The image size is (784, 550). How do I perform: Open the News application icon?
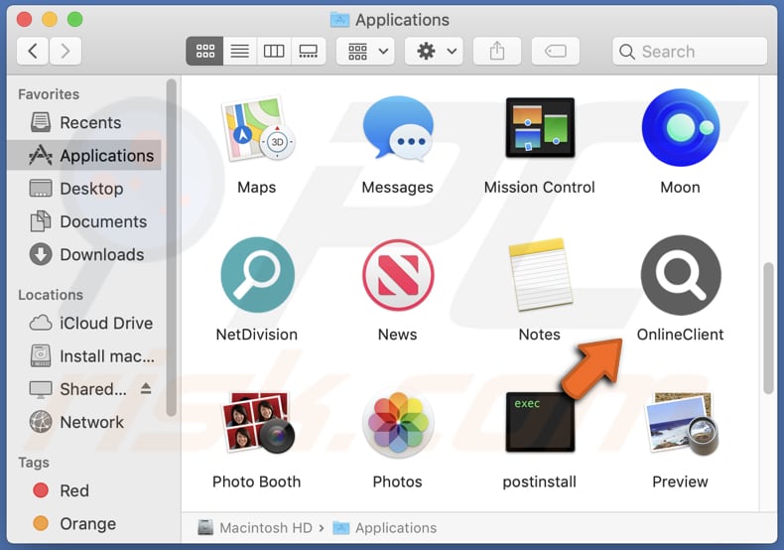coord(397,275)
